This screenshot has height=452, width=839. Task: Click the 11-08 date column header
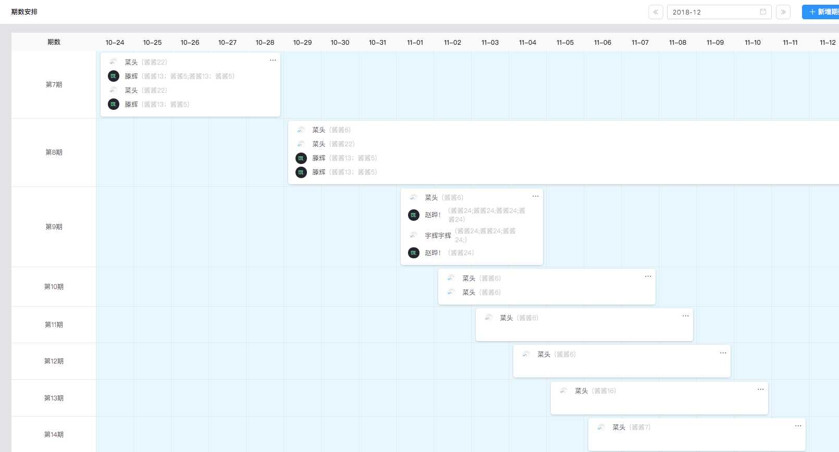(x=677, y=42)
